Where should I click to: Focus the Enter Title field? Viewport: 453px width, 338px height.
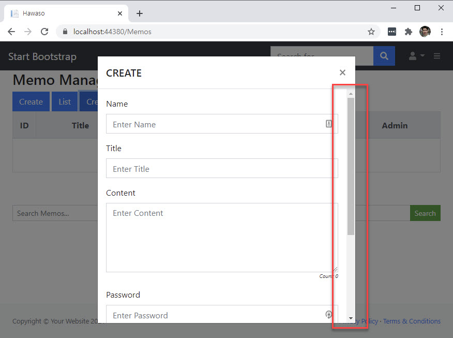pyautogui.click(x=222, y=169)
